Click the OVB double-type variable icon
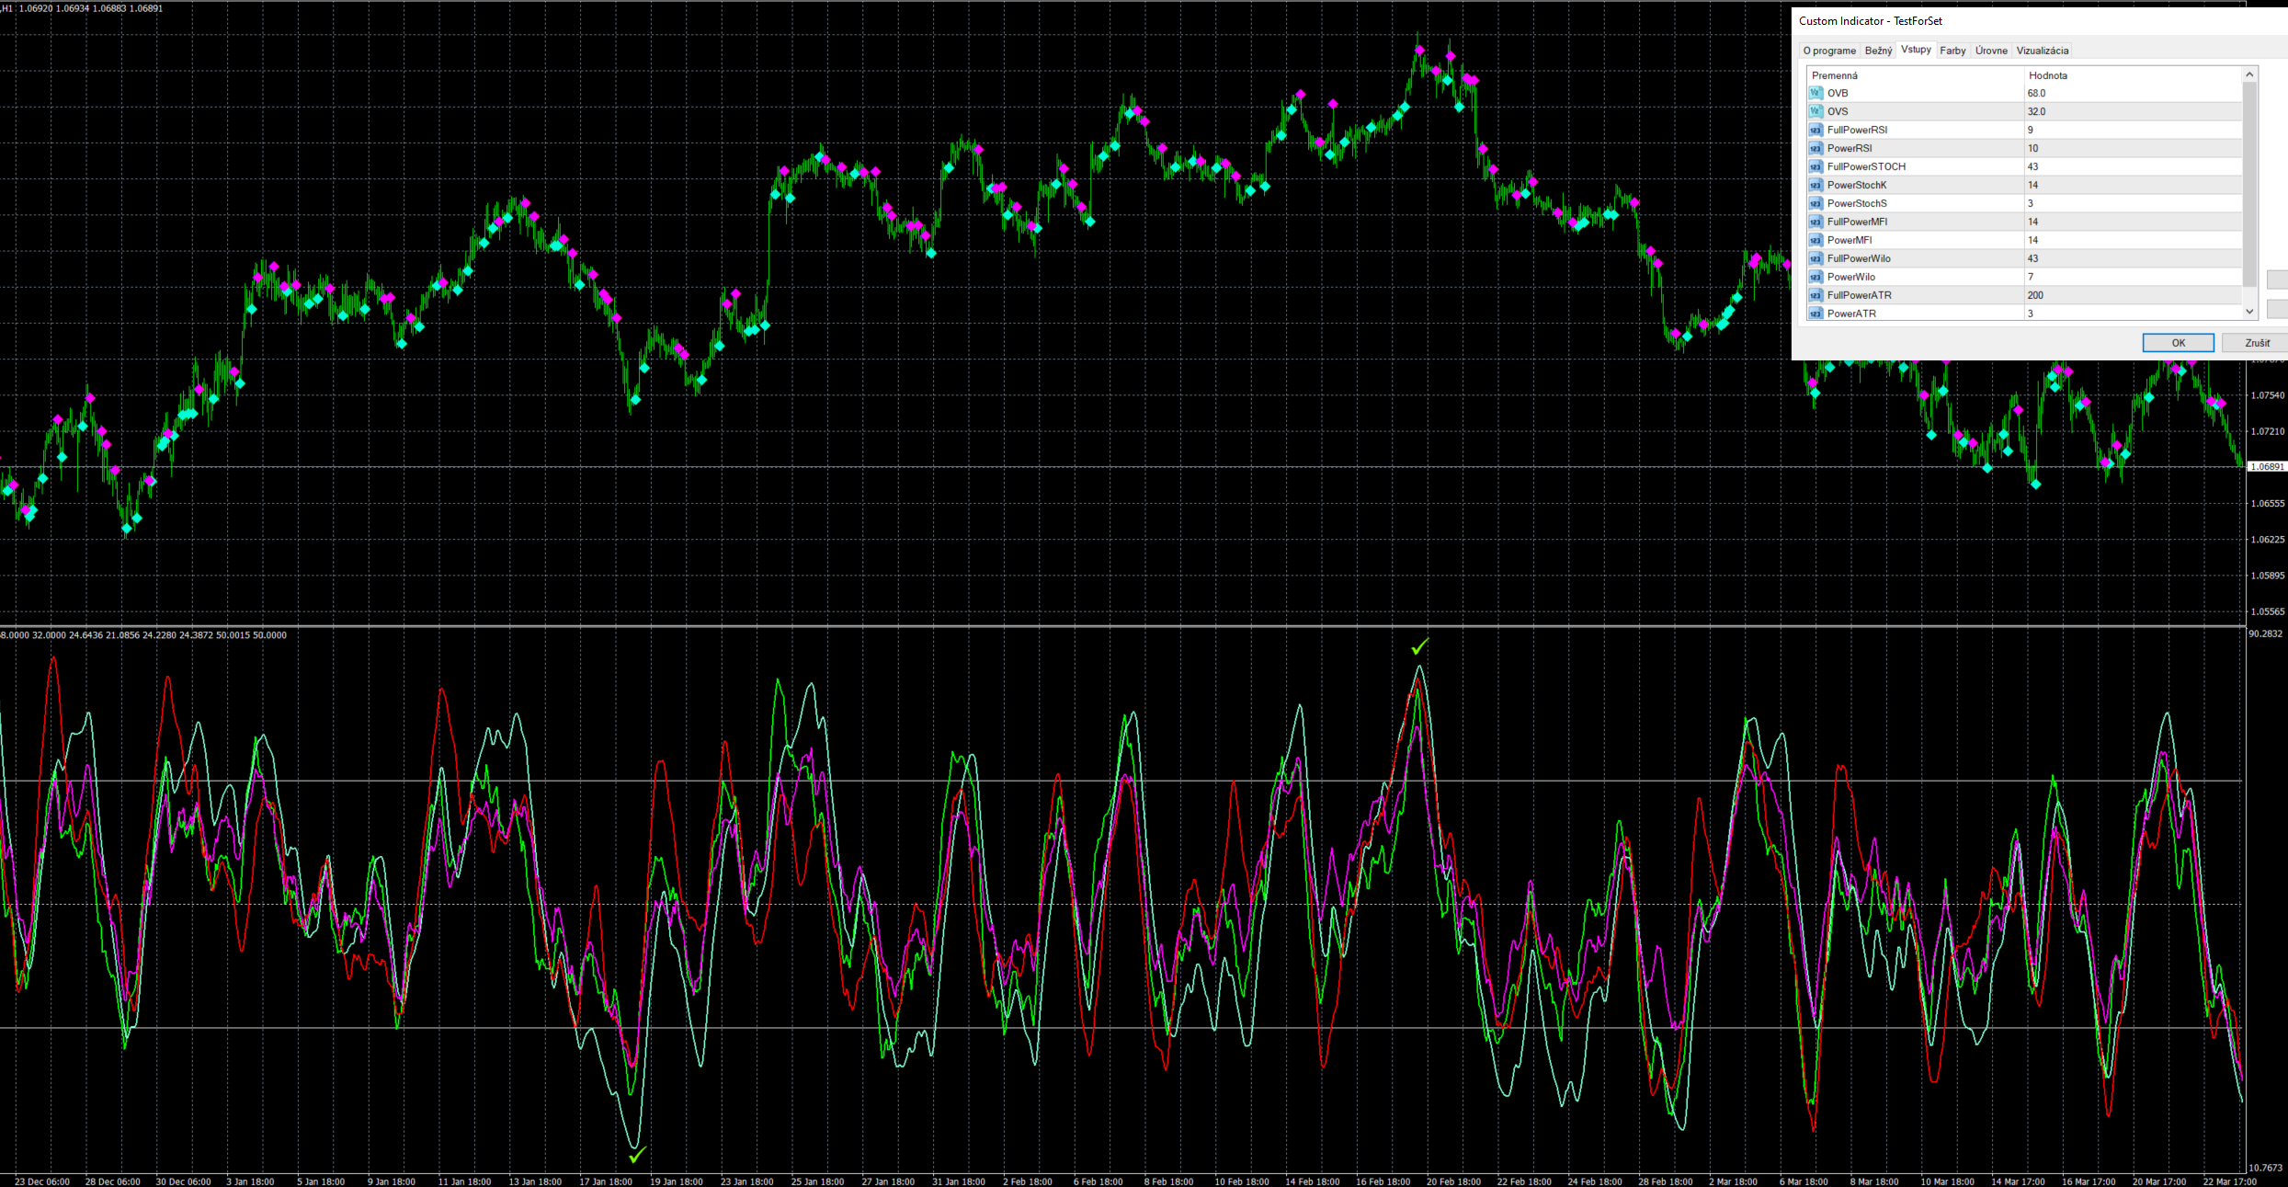The height and width of the screenshot is (1187, 2288). click(1816, 93)
